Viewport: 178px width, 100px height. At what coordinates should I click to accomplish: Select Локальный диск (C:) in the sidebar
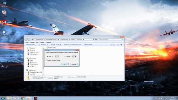pos(34,72)
